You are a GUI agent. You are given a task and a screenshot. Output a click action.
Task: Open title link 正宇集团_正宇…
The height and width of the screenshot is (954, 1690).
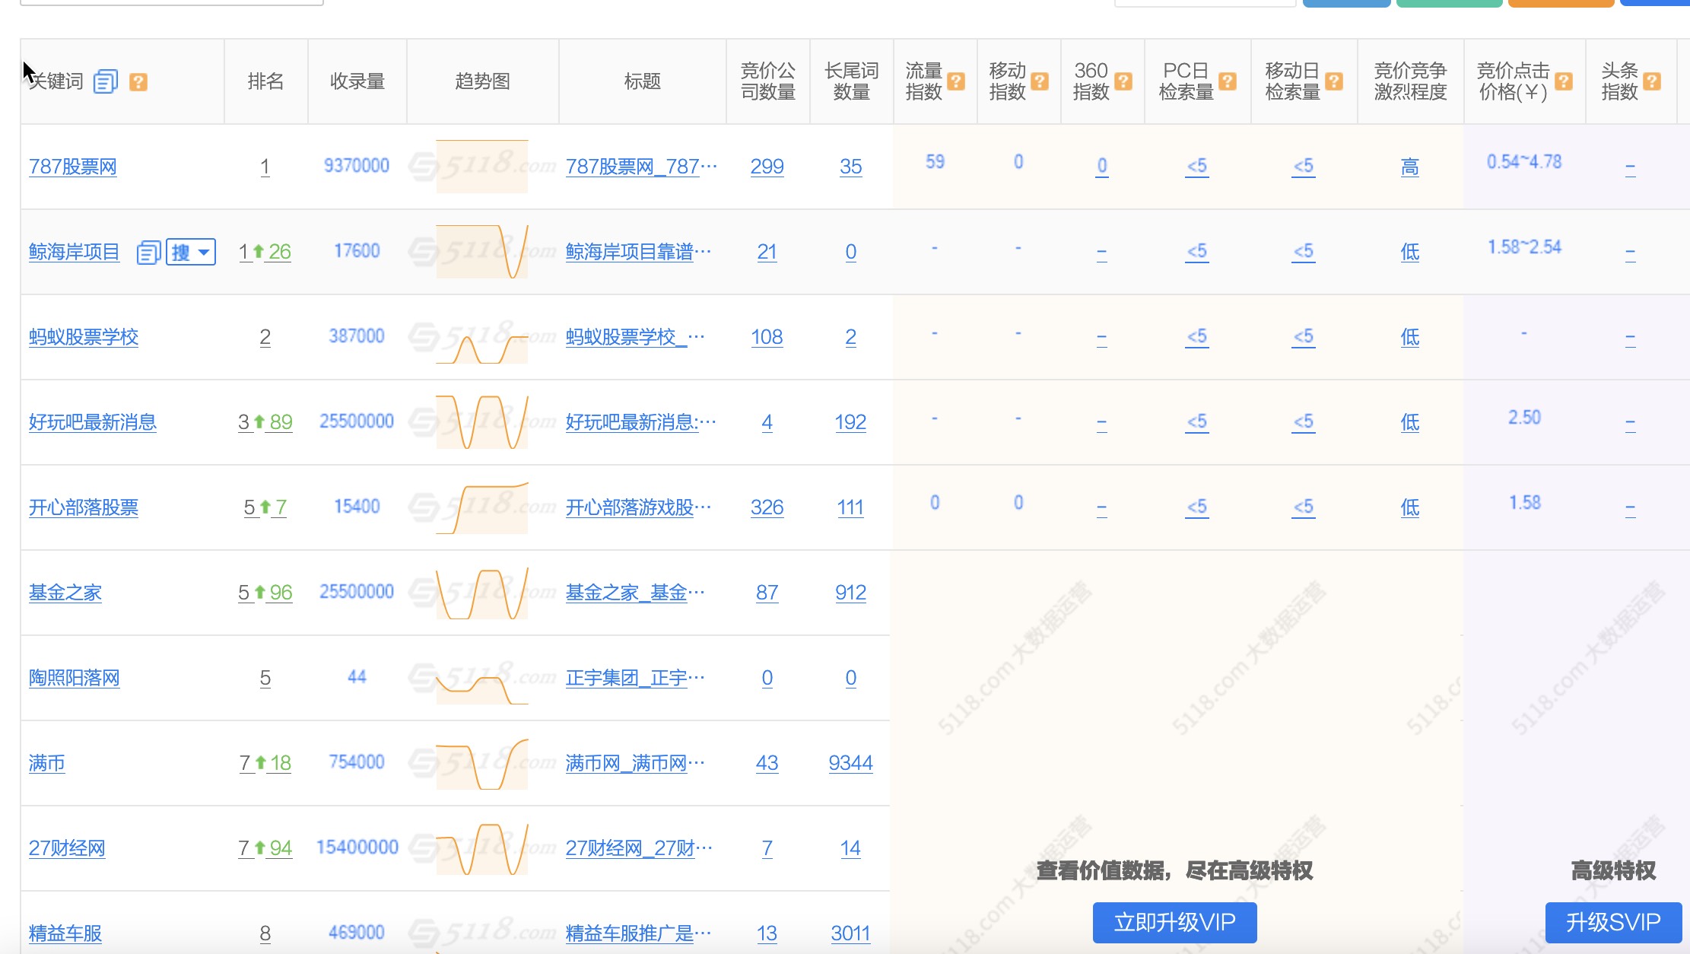pos(635,678)
